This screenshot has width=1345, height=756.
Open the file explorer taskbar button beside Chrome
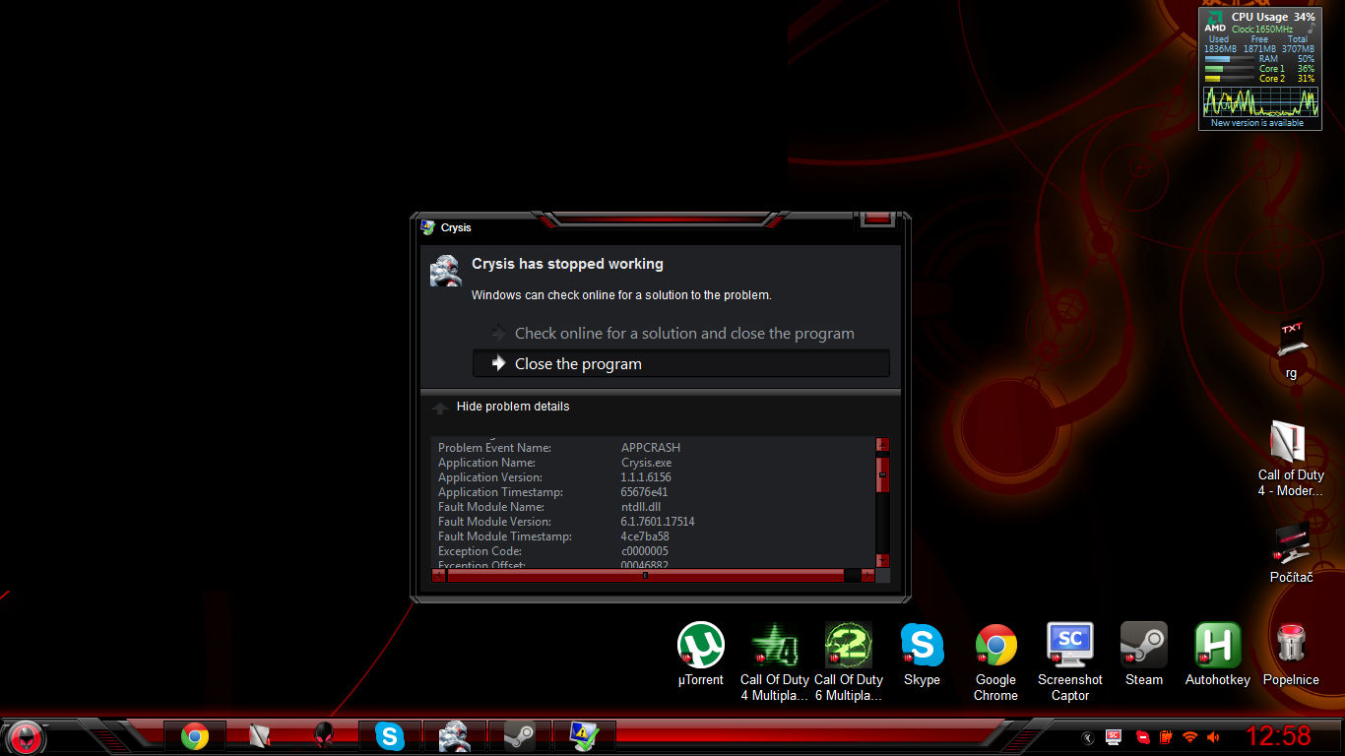[260, 736]
